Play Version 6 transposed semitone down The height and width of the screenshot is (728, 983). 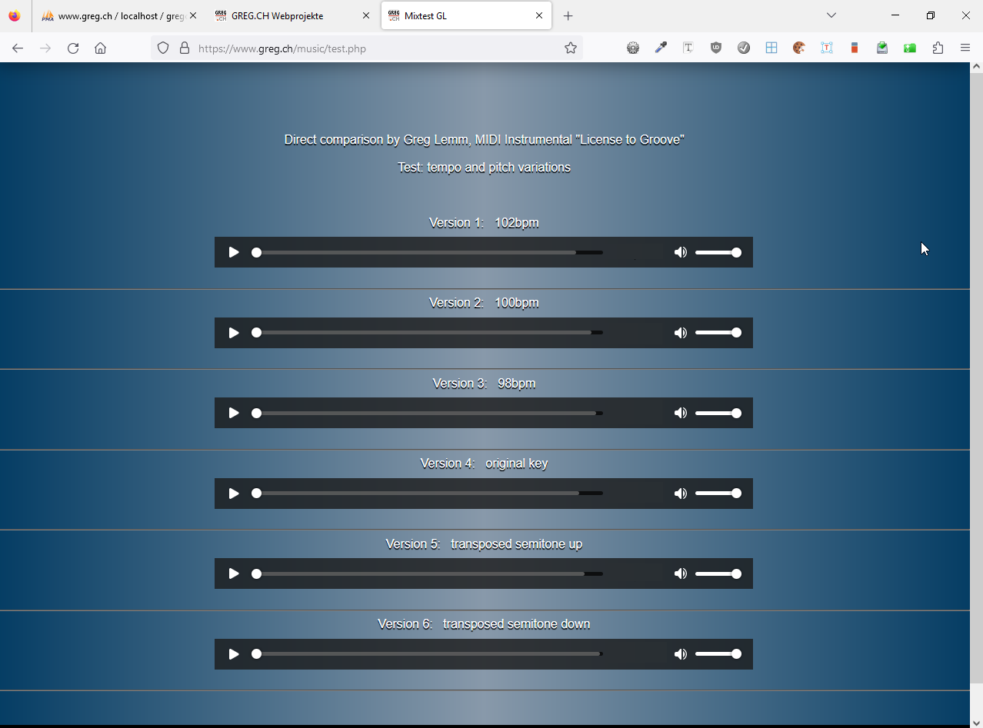(234, 654)
